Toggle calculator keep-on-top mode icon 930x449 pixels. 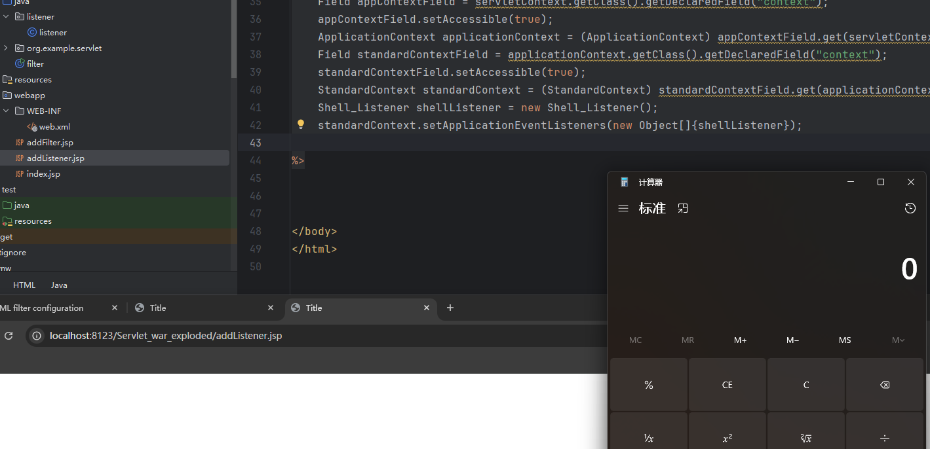coord(683,208)
